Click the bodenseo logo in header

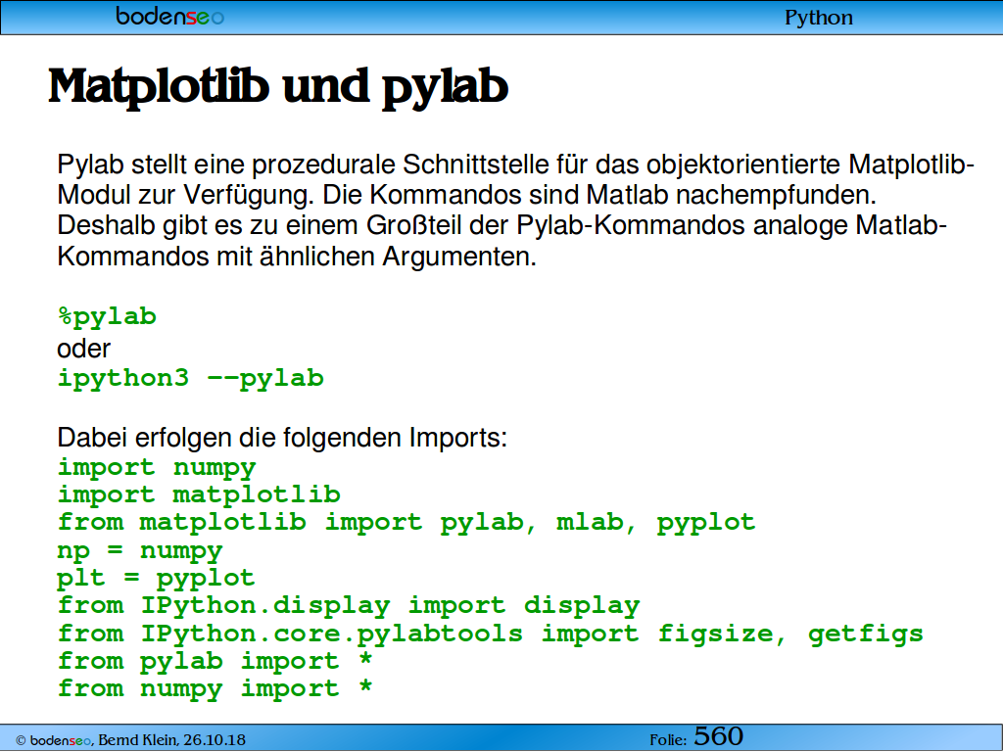[170, 16]
